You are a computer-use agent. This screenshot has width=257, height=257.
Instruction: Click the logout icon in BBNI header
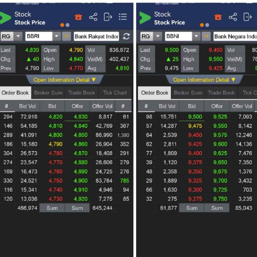pos(248,17)
